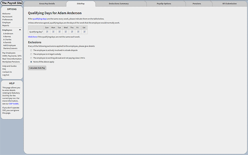Select employee A Barnes in sidebar
The width and height of the screenshot is (248, 155).
(x=7, y=36)
